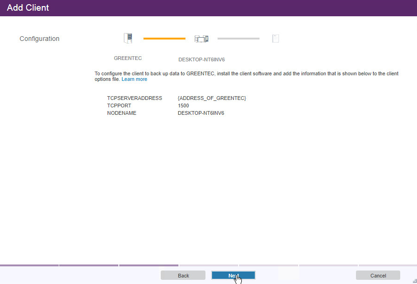This screenshot has height=284, width=417.
Task: Click the summary document icon at wizard end
Action: (275, 39)
